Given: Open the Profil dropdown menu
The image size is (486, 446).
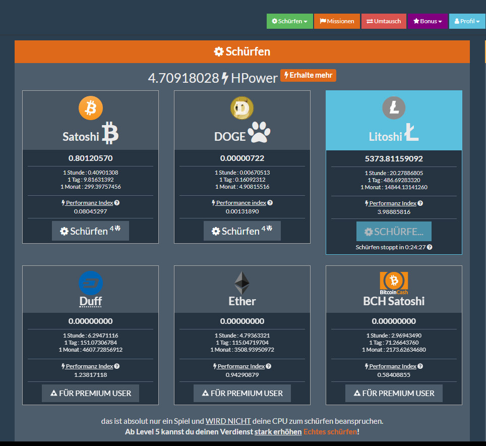Looking at the screenshot, I should [x=467, y=21].
